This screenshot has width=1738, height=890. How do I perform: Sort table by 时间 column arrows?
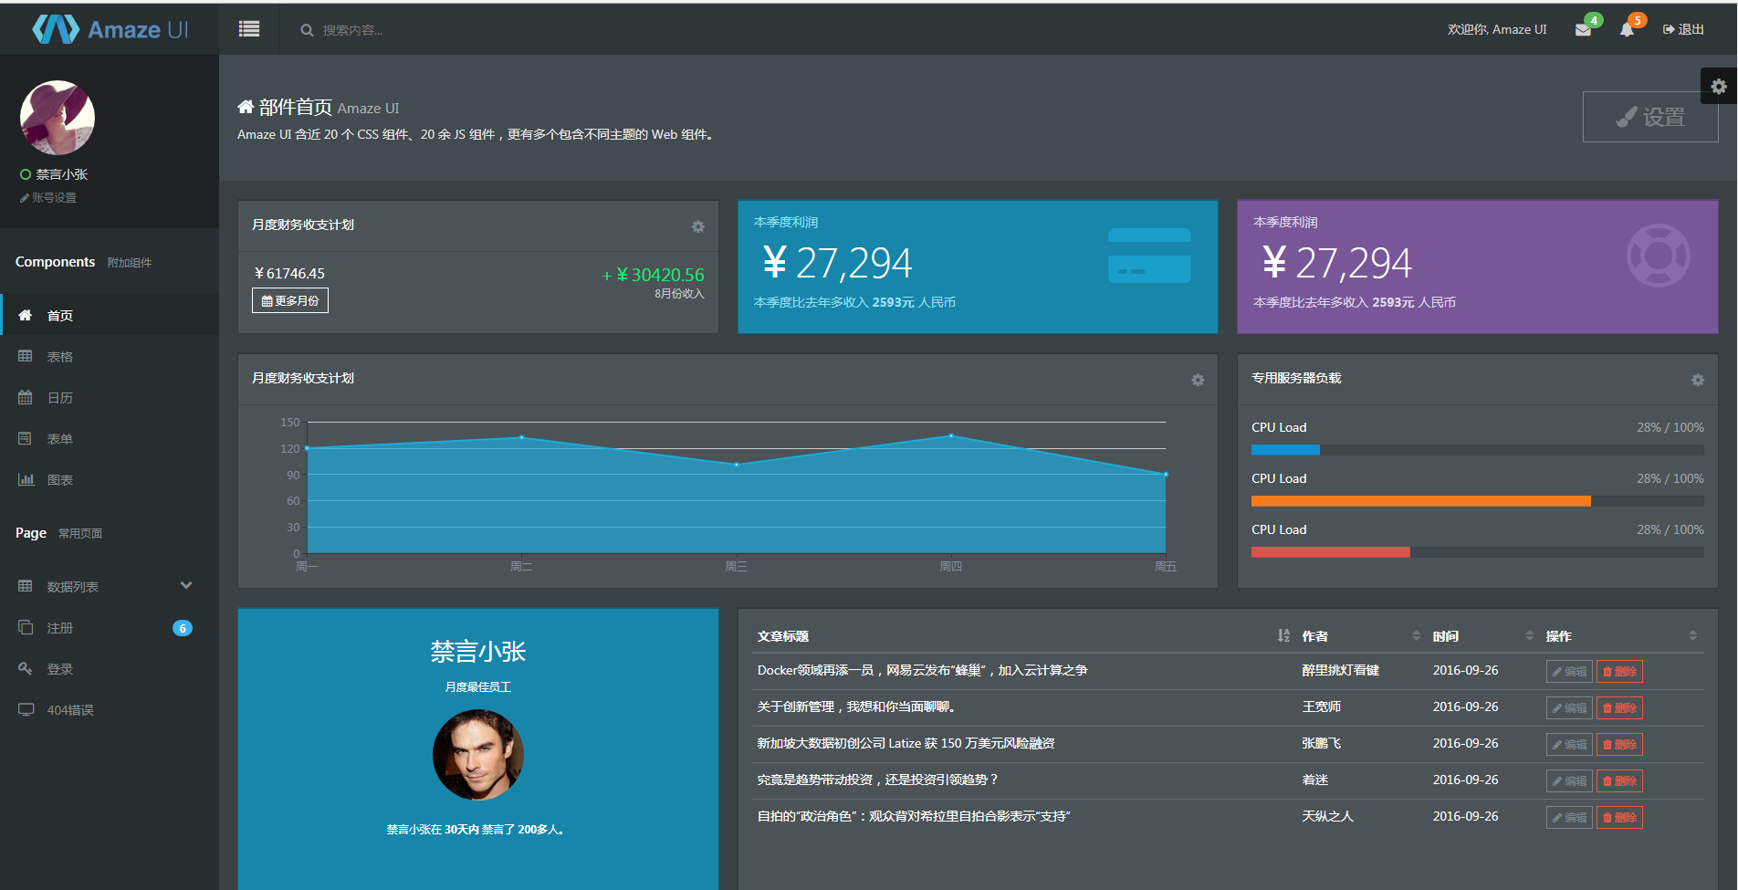pyautogui.click(x=1529, y=635)
